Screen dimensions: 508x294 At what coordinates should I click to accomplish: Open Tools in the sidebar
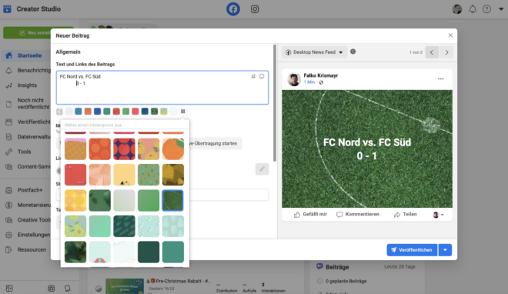click(24, 152)
